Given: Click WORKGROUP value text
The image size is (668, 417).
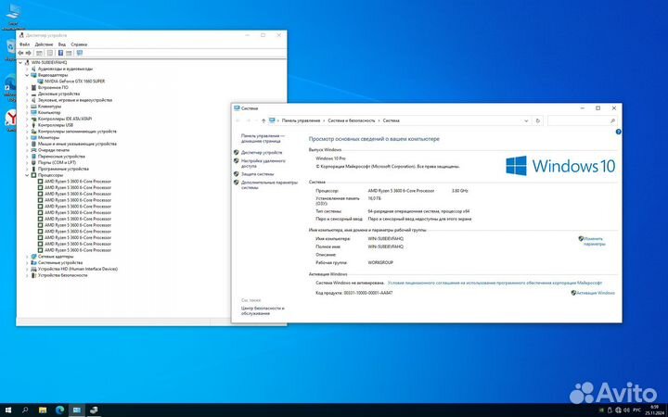Looking at the screenshot, I should tap(380, 262).
